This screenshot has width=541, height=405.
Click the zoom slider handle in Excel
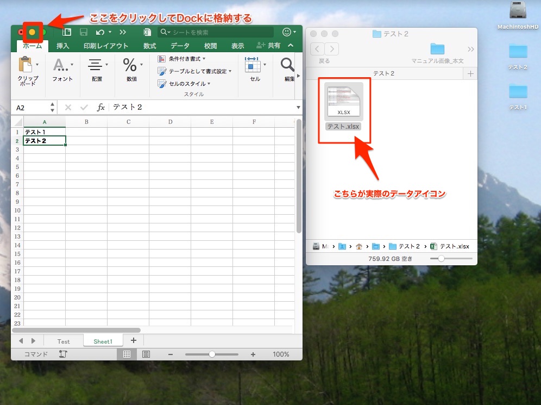tap(212, 354)
